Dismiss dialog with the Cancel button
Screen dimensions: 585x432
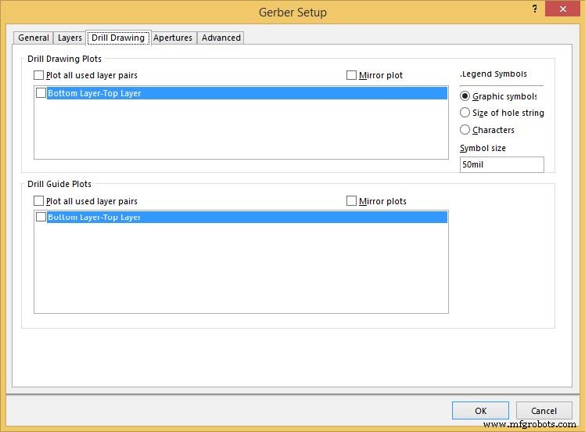[x=544, y=411]
